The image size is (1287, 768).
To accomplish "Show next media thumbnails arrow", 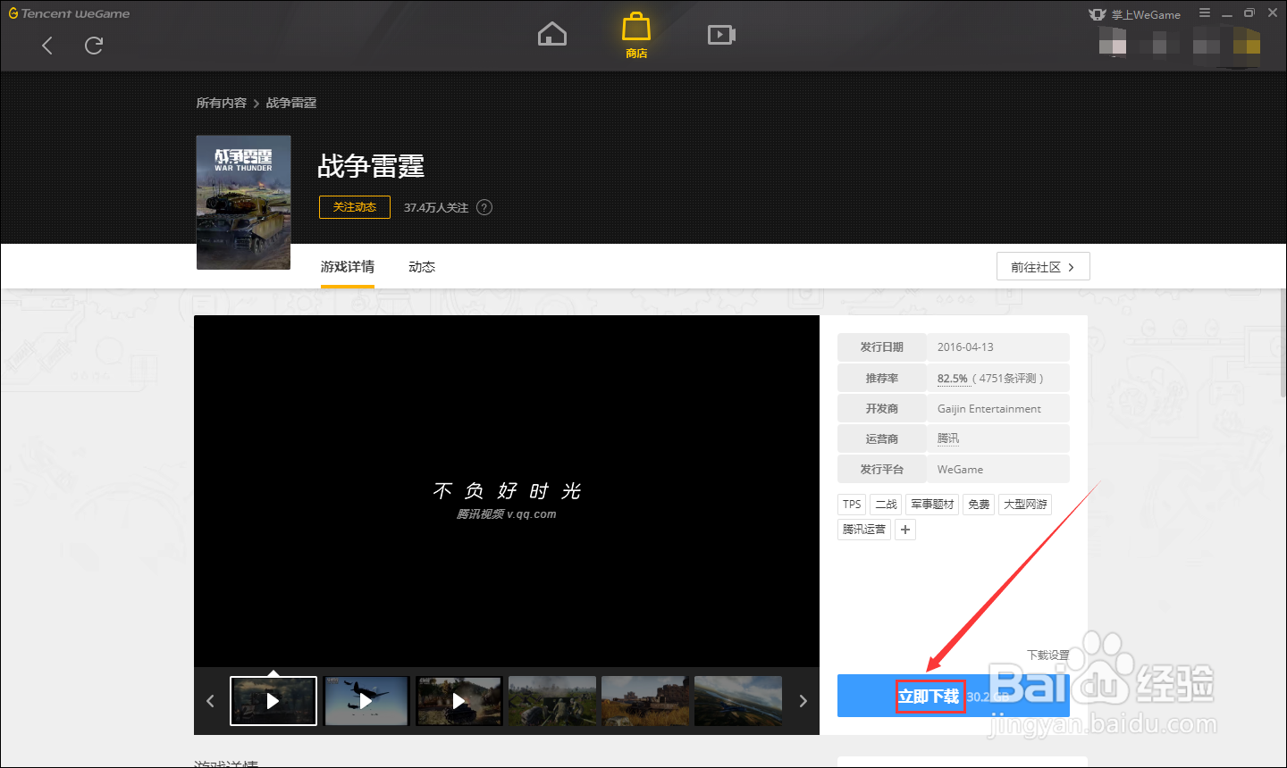I will coord(803,701).
